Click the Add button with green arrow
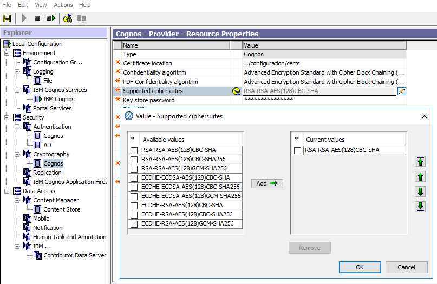Viewport: 437px width, 284px height. coord(267,183)
